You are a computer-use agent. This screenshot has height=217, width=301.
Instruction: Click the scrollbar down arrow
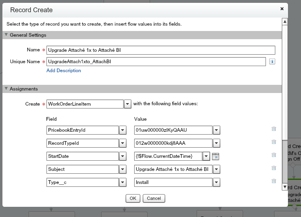click(285, 187)
